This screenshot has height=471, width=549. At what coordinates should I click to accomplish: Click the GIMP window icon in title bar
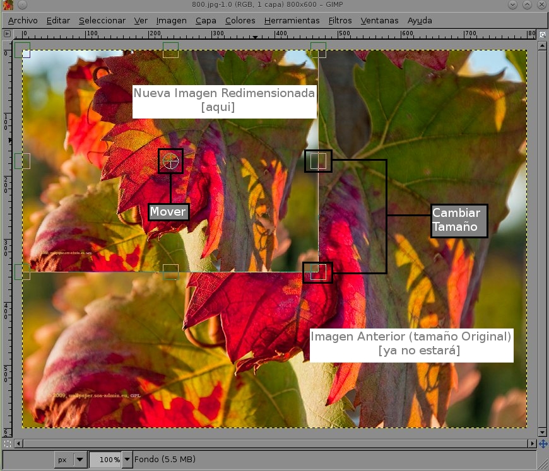8,4
